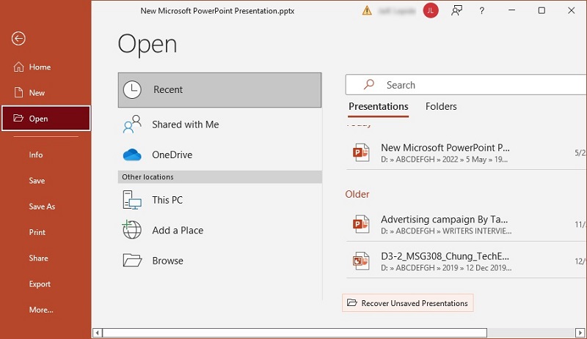
Task: Click folder icon on Recover Unsaved button
Action: point(352,302)
